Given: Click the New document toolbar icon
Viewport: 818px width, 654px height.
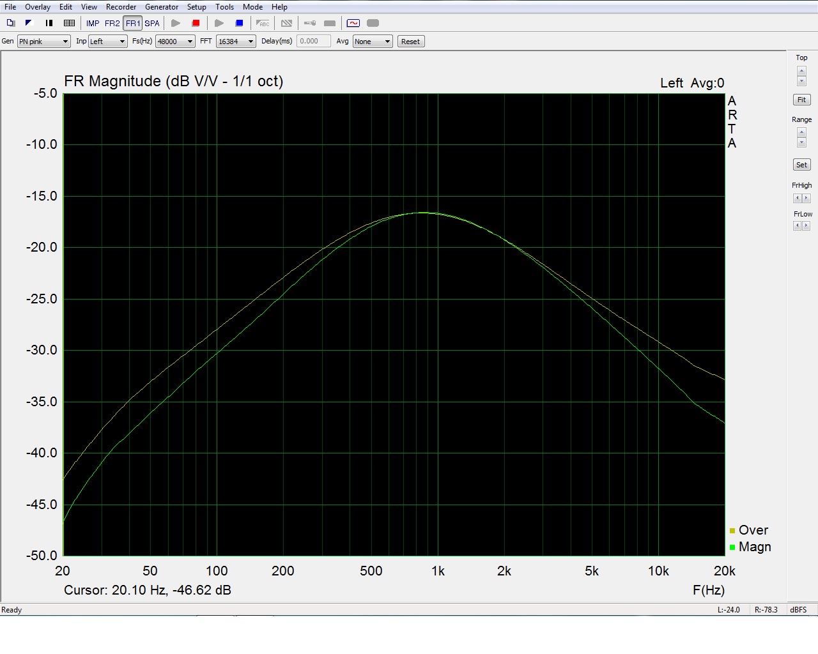Looking at the screenshot, I should click(11, 23).
